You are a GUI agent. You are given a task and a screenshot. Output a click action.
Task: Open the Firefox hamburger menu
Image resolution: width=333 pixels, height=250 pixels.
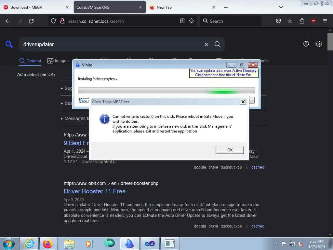pos(325,21)
